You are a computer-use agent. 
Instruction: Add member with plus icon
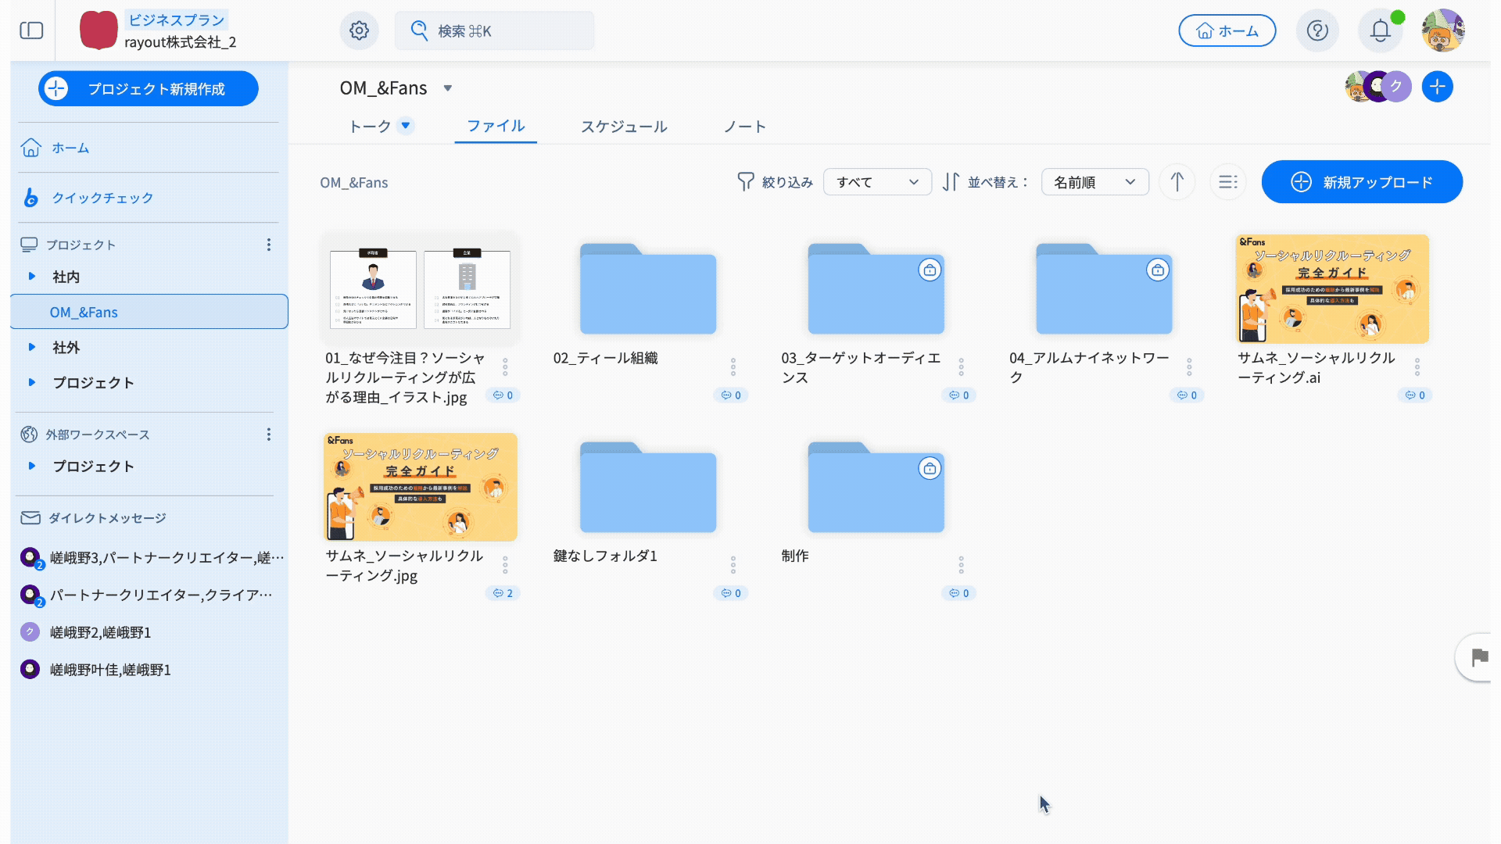[x=1437, y=87]
